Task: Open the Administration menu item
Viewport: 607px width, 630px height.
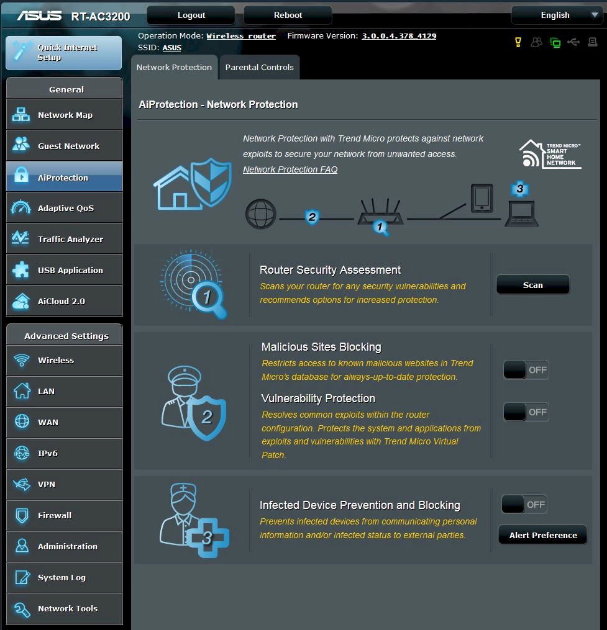Action: pyautogui.click(x=65, y=546)
